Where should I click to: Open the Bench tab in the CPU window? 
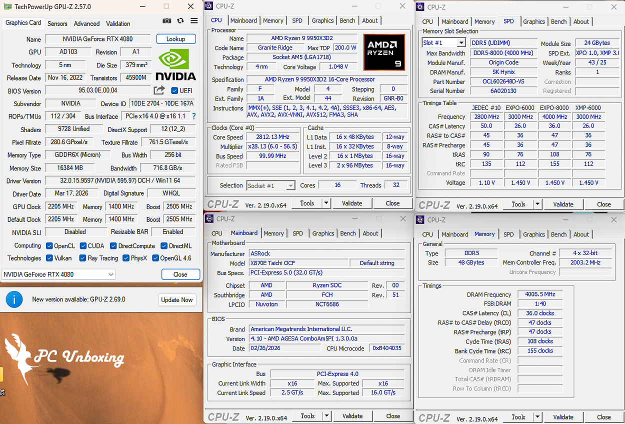click(x=347, y=20)
